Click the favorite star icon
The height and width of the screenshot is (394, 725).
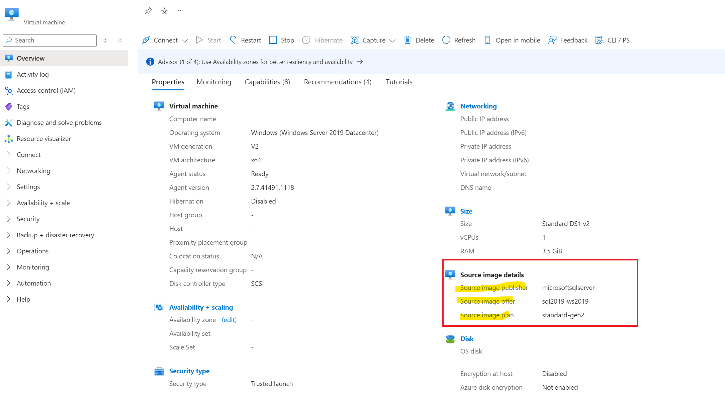tap(164, 11)
